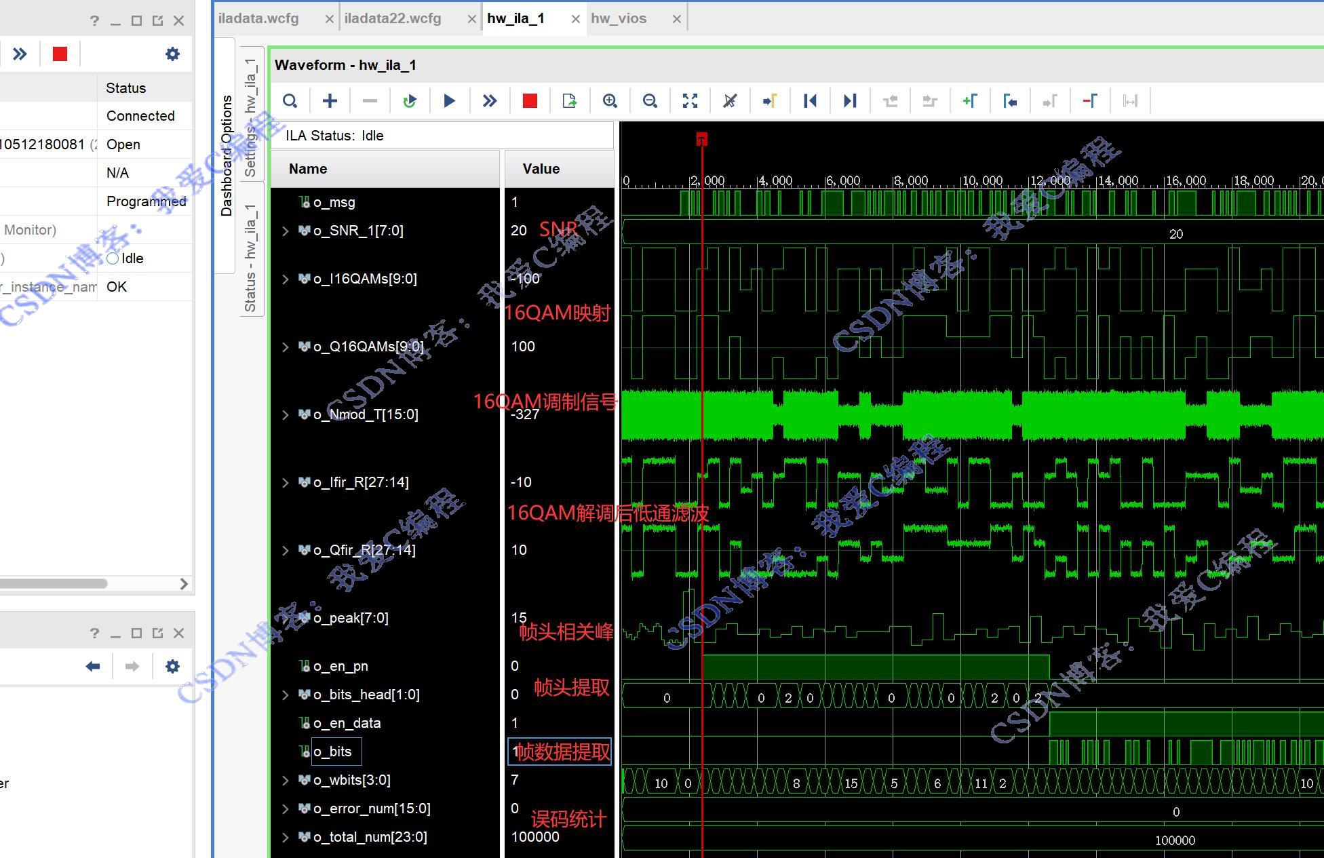Add a probe with the plus icon
Viewport: 1324px width, 858px height.
tap(330, 101)
